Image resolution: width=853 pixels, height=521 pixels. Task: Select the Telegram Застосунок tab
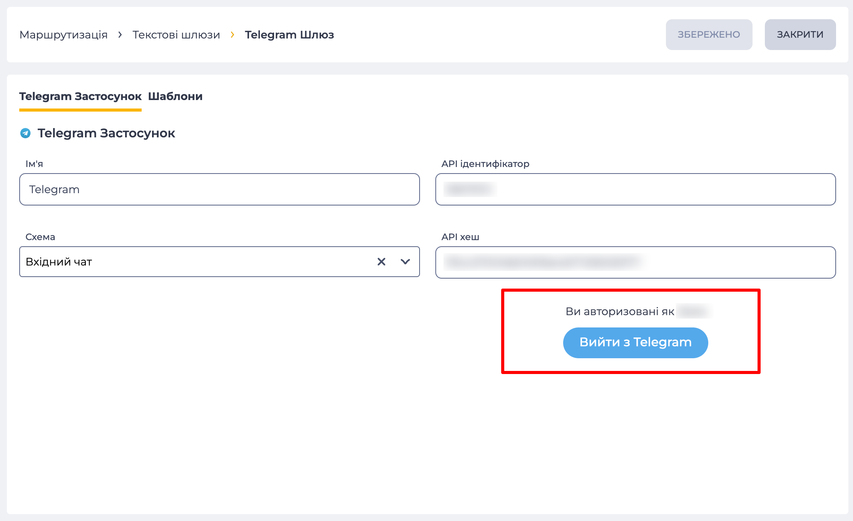tap(80, 96)
